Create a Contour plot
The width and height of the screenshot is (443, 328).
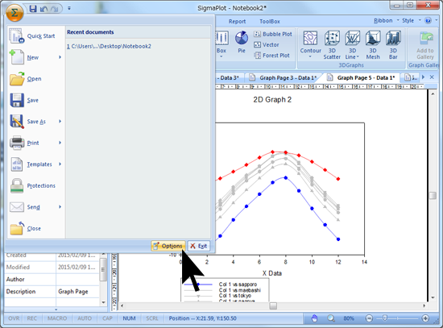(310, 44)
